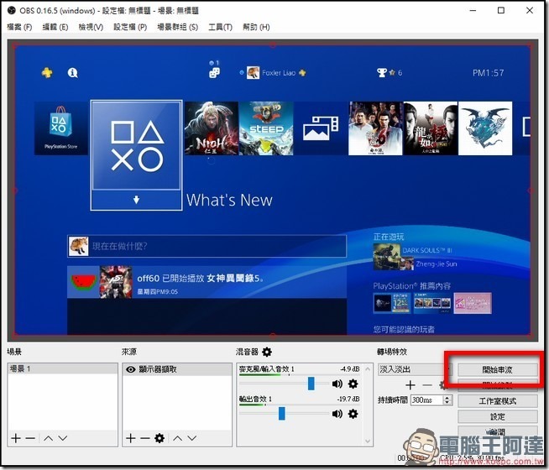Open the 設定檔 (P) menu
This screenshot has width=549, height=470.
click(130, 27)
